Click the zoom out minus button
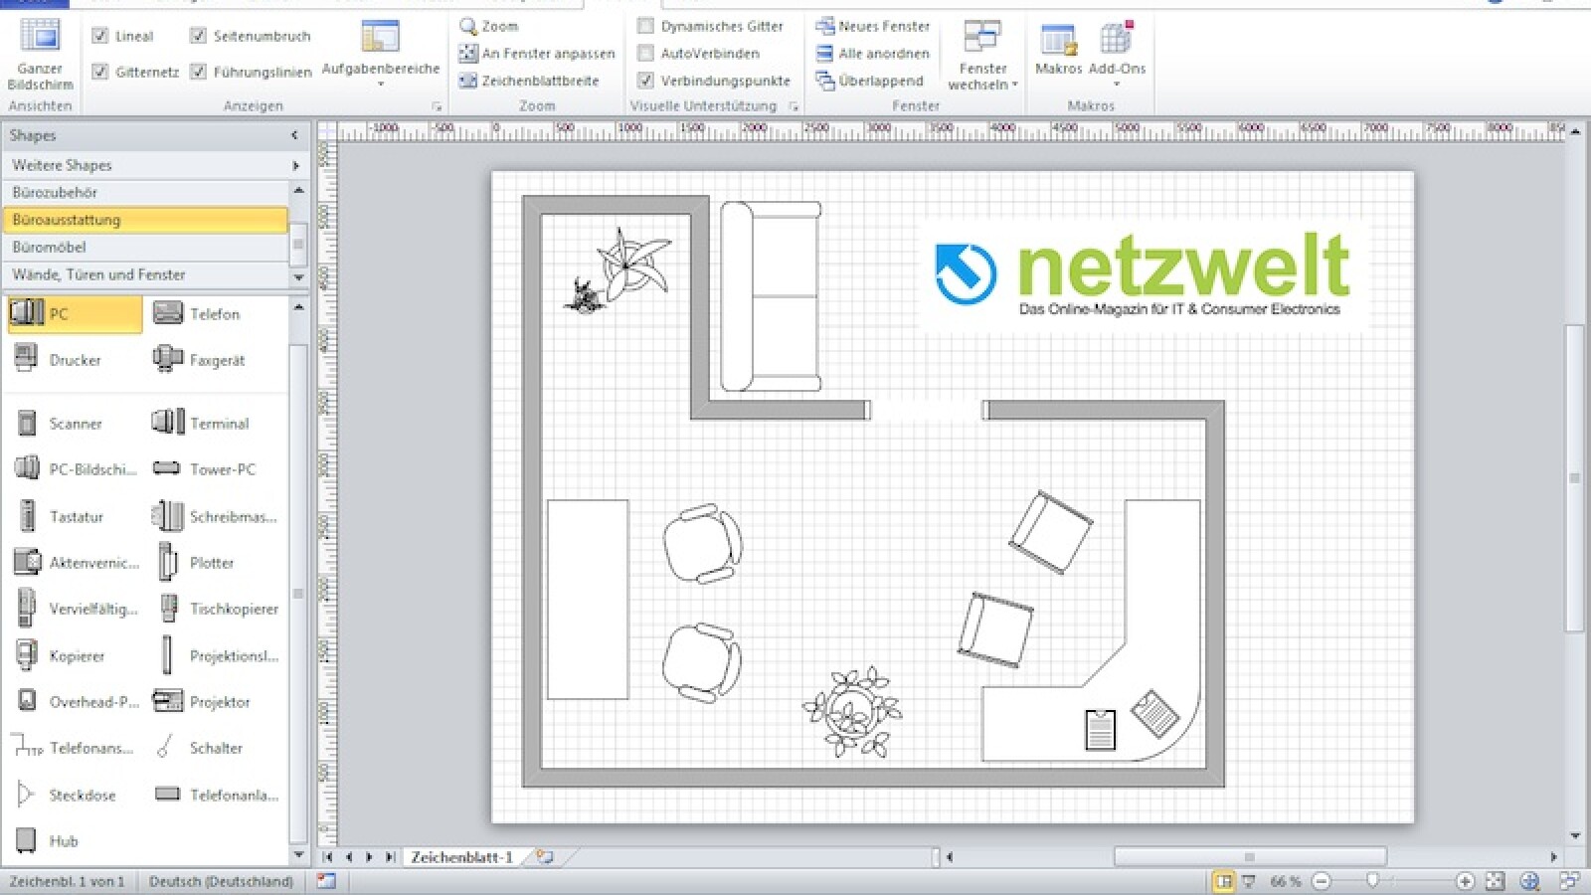 [1322, 881]
